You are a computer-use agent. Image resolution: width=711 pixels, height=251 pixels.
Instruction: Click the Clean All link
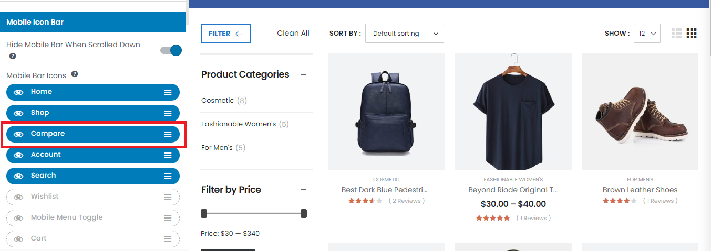(293, 33)
